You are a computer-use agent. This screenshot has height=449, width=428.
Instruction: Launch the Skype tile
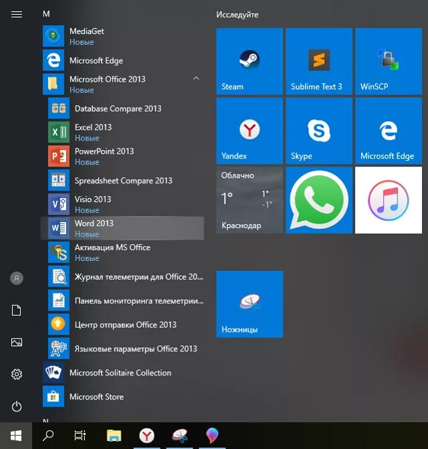(x=319, y=131)
